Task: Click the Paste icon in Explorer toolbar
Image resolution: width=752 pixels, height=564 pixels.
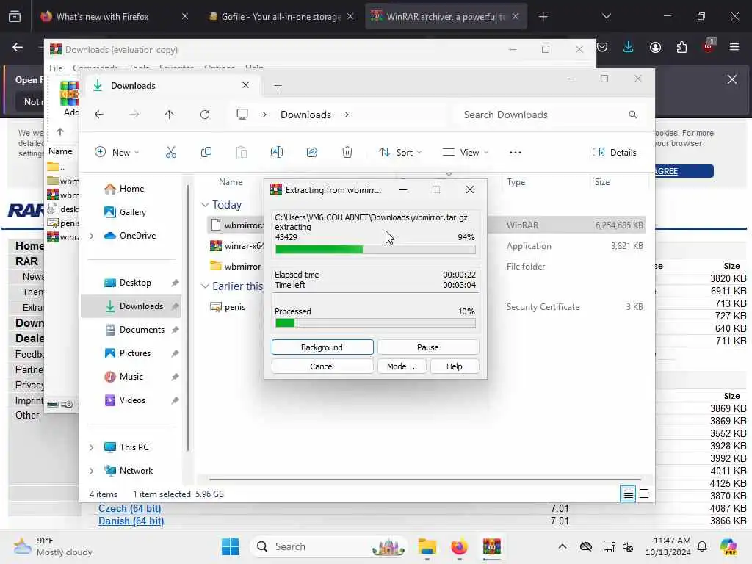Action: point(241,153)
